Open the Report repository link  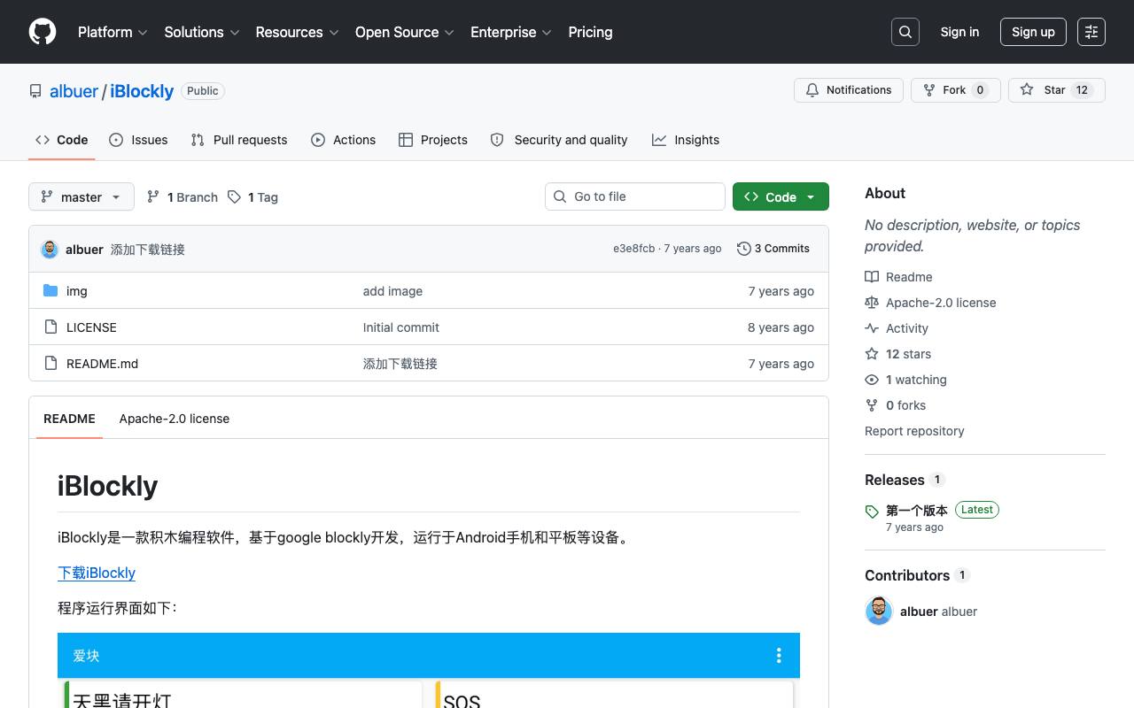pyautogui.click(x=914, y=431)
